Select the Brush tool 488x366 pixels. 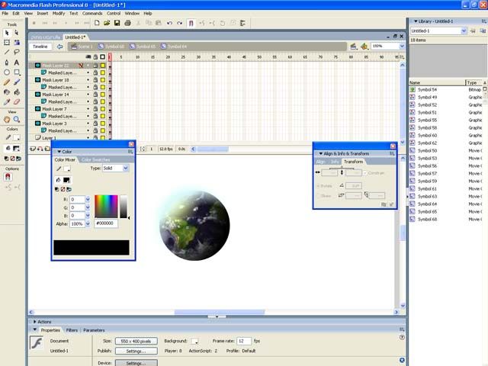click(17, 82)
